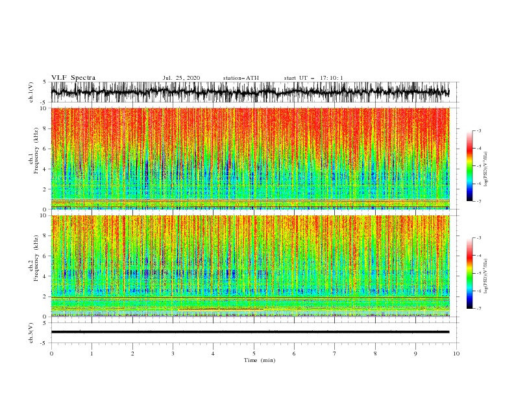Click the "-7" tick on ch.1 color bar

coord(479,201)
